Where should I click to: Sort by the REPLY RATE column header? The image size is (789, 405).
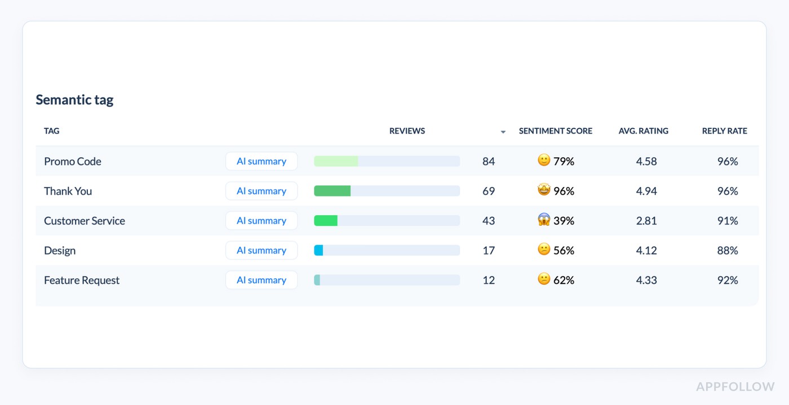[x=725, y=131]
